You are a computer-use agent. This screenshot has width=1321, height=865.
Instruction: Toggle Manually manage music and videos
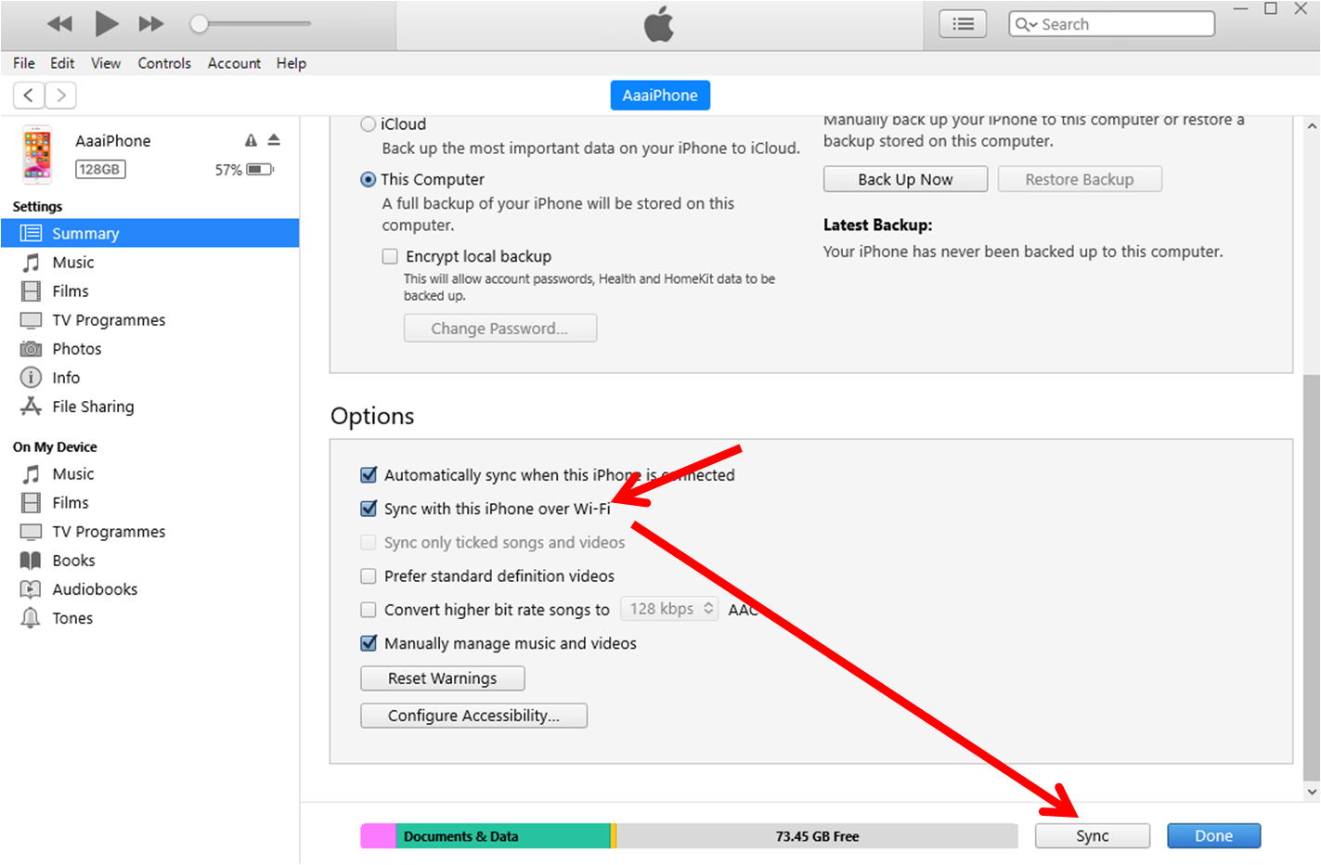[x=369, y=643]
